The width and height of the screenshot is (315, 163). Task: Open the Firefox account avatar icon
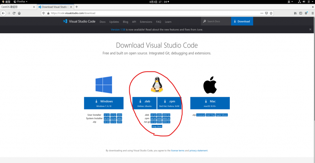pyautogui.click(x=306, y=13)
